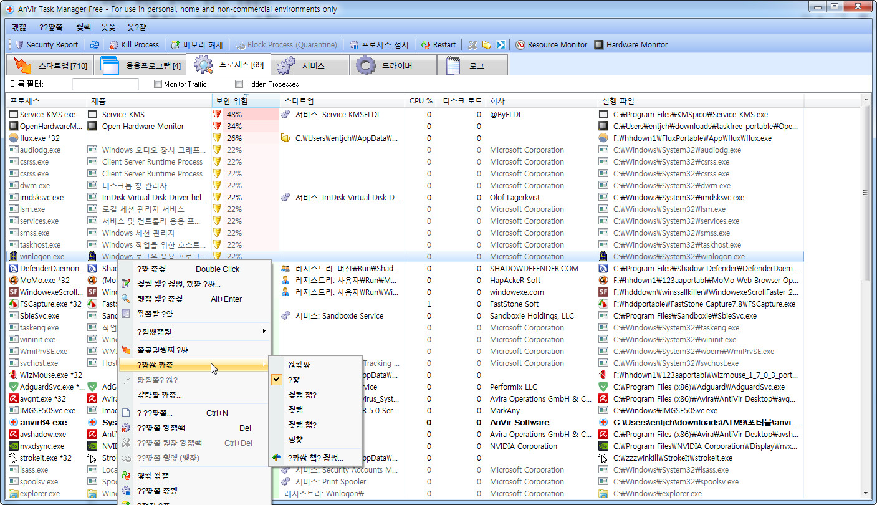The width and height of the screenshot is (877, 505).
Task: Click the red shield icon beside 48%
Action: (218, 115)
